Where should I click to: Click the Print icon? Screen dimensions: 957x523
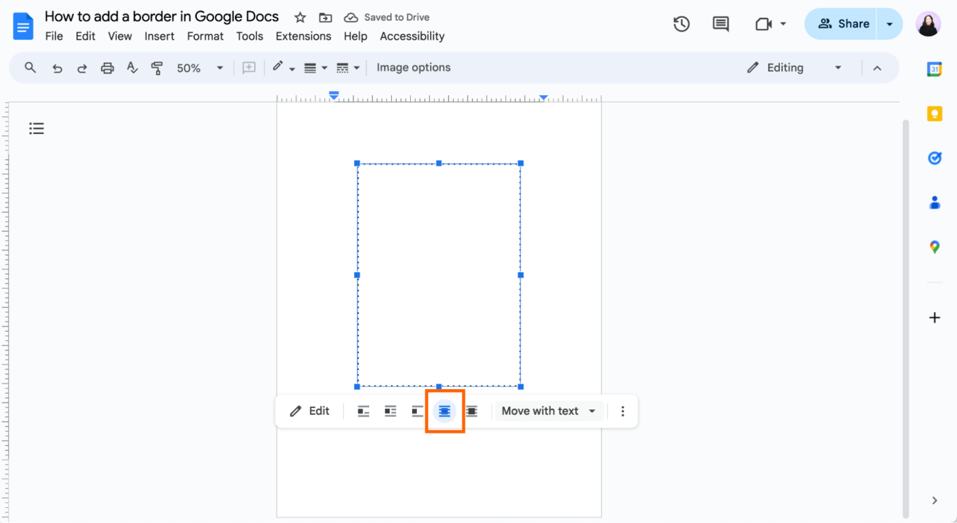107,68
